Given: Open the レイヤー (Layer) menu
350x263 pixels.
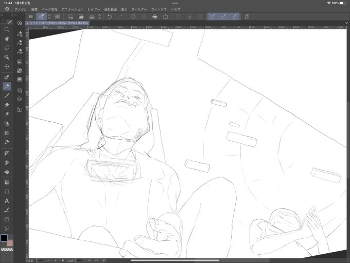Looking at the screenshot, I should (94, 9).
